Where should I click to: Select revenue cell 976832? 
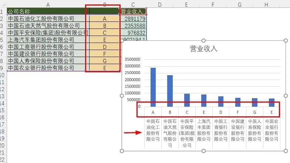click(133, 33)
